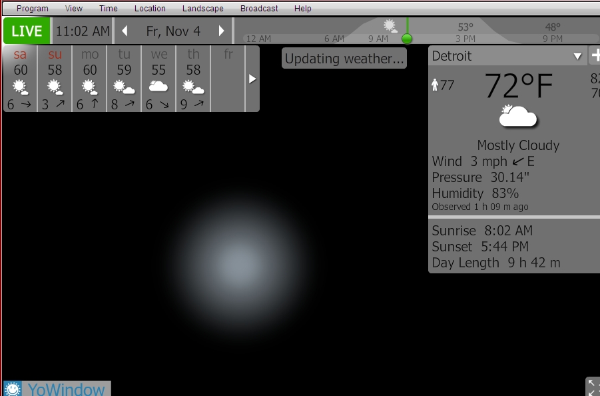Click the green LIVE button
This screenshot has height=396, width=600.
(27, 31)
